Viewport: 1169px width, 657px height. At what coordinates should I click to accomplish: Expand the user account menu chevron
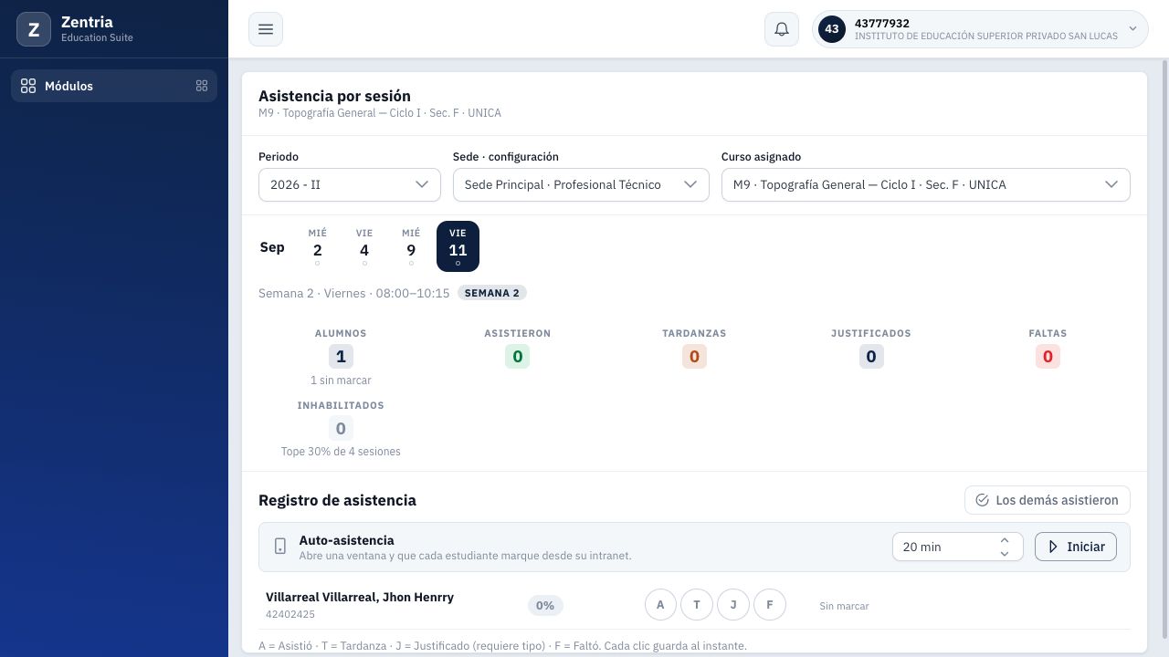(1132, 29)
